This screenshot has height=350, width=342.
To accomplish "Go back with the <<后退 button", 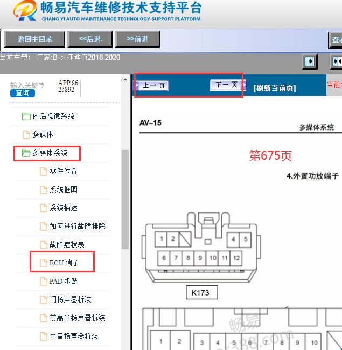I will (90, 39).
